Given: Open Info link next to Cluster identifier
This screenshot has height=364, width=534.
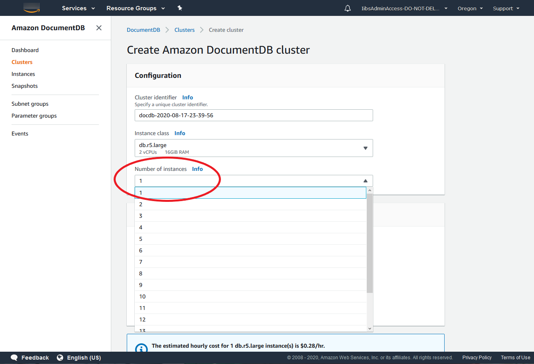Looking at the screenshot, I should pyautogui.click(x=188, y=97).
